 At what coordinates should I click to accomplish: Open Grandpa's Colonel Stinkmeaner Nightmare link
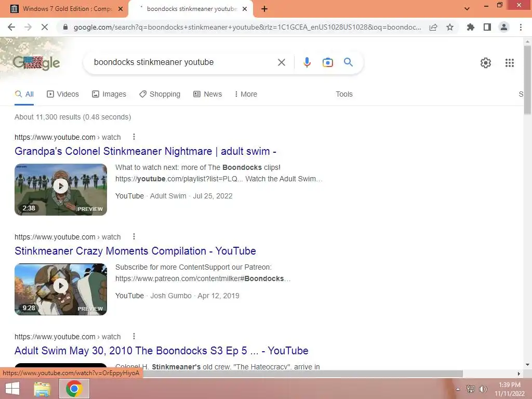(x=145, y=151)
